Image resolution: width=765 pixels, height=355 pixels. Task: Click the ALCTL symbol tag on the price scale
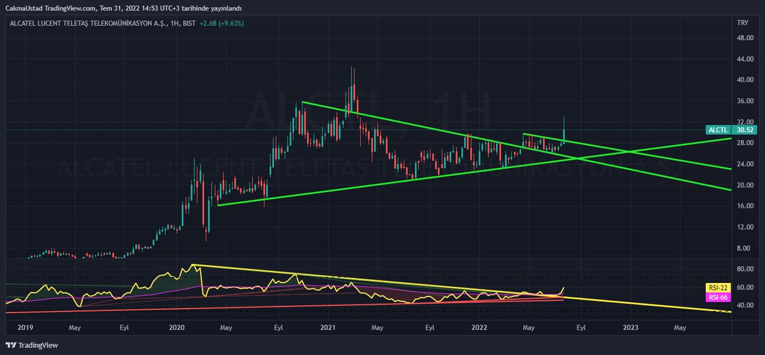(717, 130)
